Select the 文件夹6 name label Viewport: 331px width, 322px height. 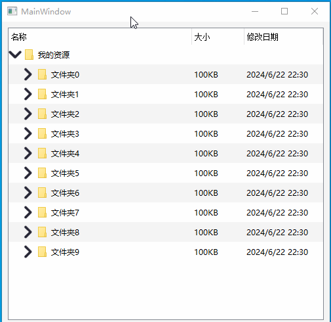[x=65, y=193]
